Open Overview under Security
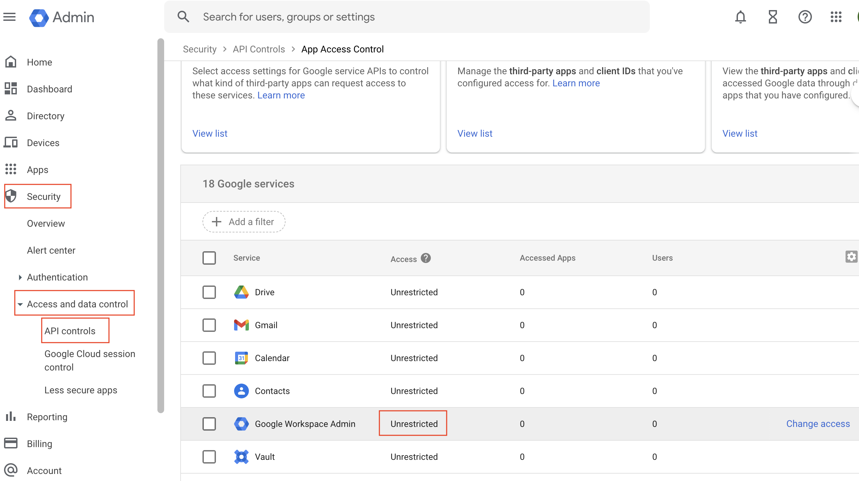The image size is (859, 481). (46, 223)
